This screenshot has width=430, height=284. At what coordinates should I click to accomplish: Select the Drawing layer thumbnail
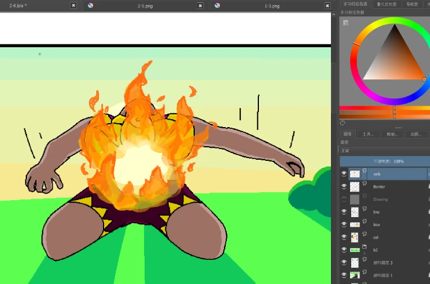pyautogui.click(x=355, y=199)
